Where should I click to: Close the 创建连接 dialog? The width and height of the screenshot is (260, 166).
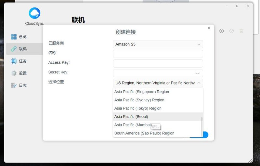(209, 28)
